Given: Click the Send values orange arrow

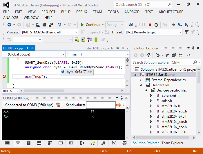Looking at the screenshot, I should coord(119,105).
